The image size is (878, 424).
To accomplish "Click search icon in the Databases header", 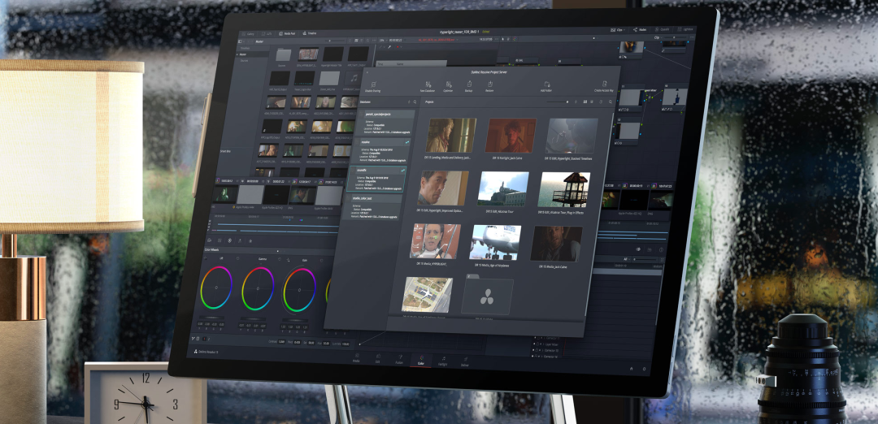I will [415, 102].
